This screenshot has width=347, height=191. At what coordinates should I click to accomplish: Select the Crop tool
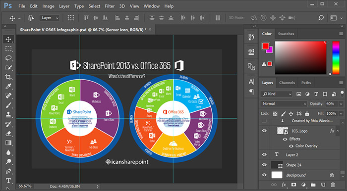tap(8, 77)
